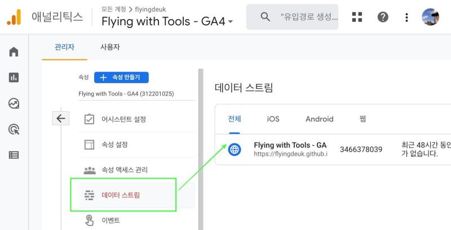
Task: Switch to the 사용자 tab
Action: [x=110, y=47]
